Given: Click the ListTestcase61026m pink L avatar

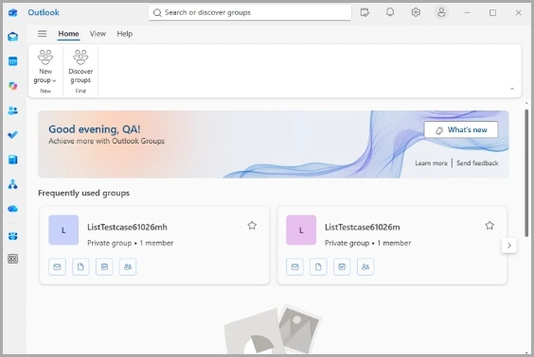Looking at the screenshot, I should coord(301,229).
